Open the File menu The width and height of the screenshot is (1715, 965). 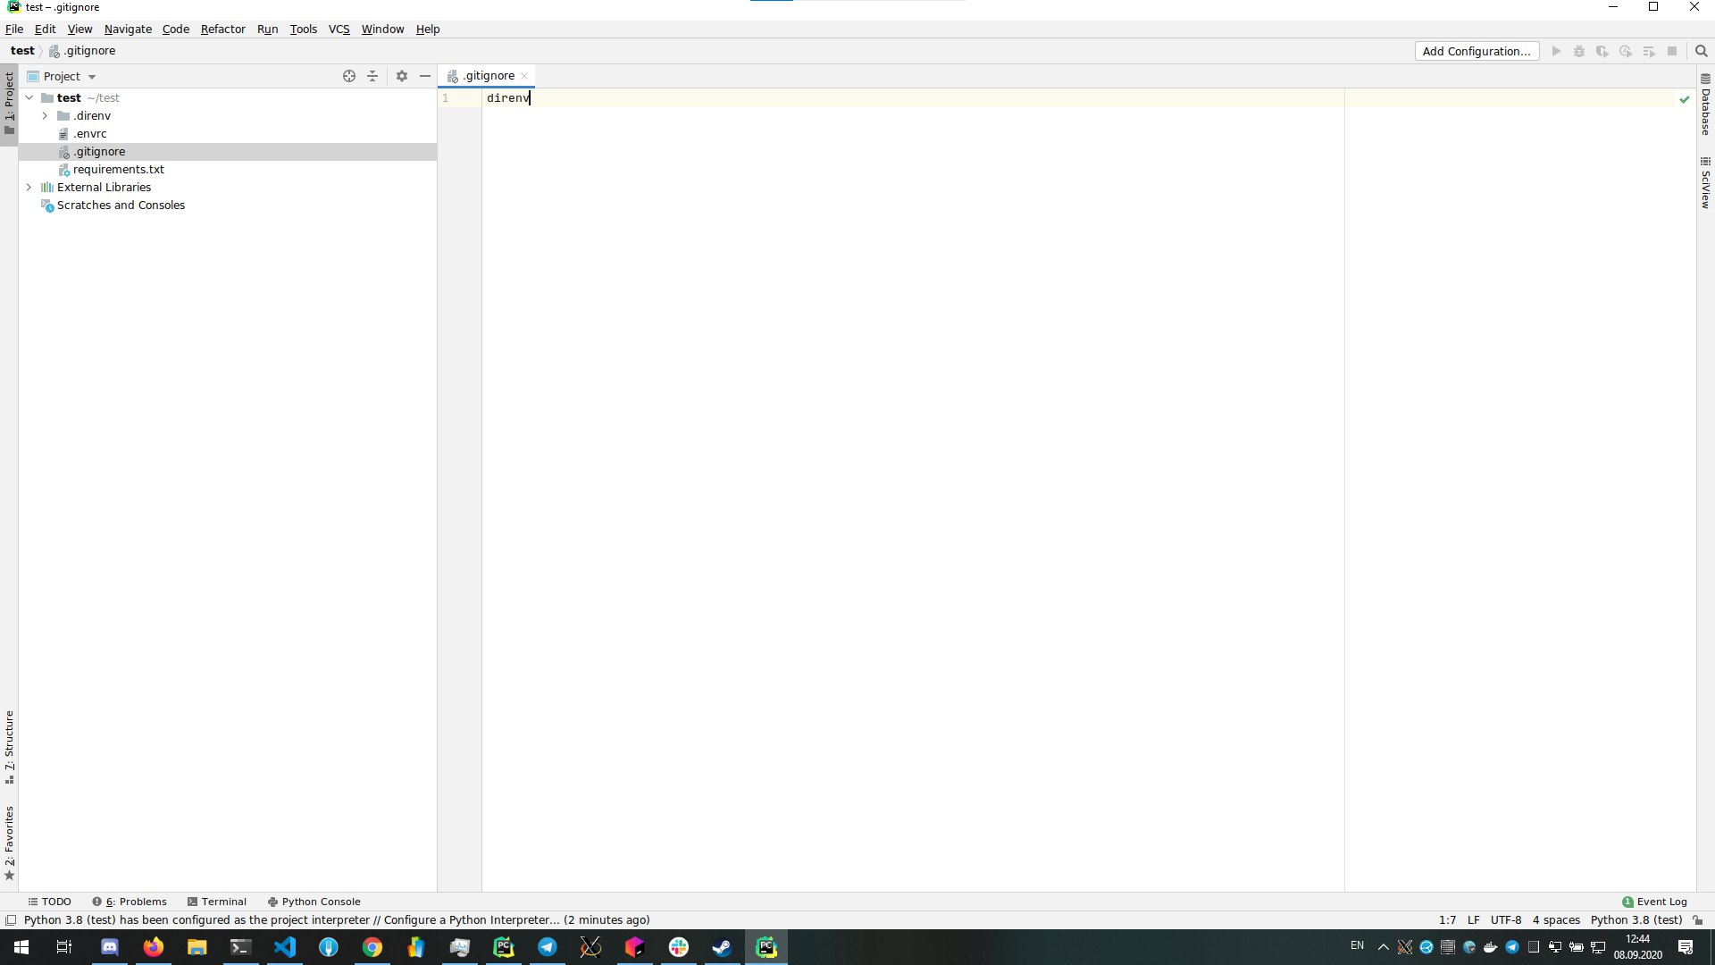[x=14, y=29]
